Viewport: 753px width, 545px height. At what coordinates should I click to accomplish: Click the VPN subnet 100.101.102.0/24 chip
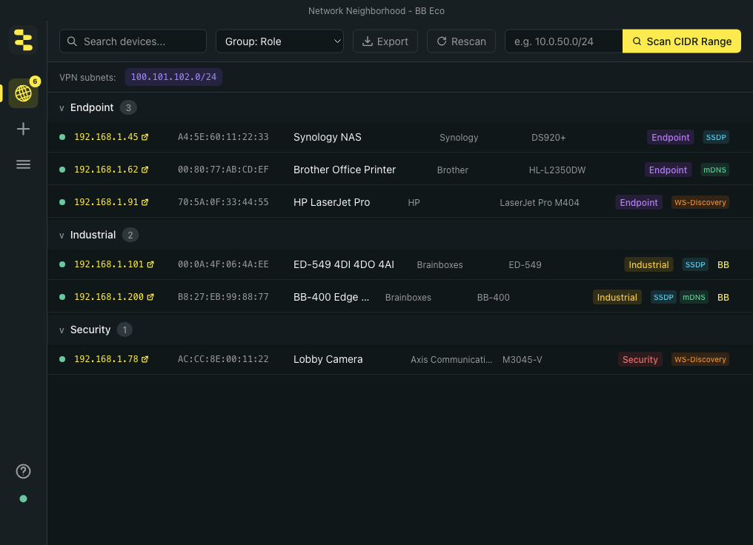pyautogui.click(x=173, y=77)
